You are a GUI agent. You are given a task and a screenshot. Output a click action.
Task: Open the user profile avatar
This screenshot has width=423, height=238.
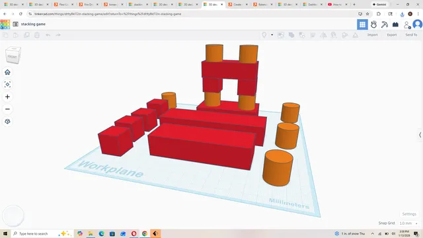click(418, 24)
